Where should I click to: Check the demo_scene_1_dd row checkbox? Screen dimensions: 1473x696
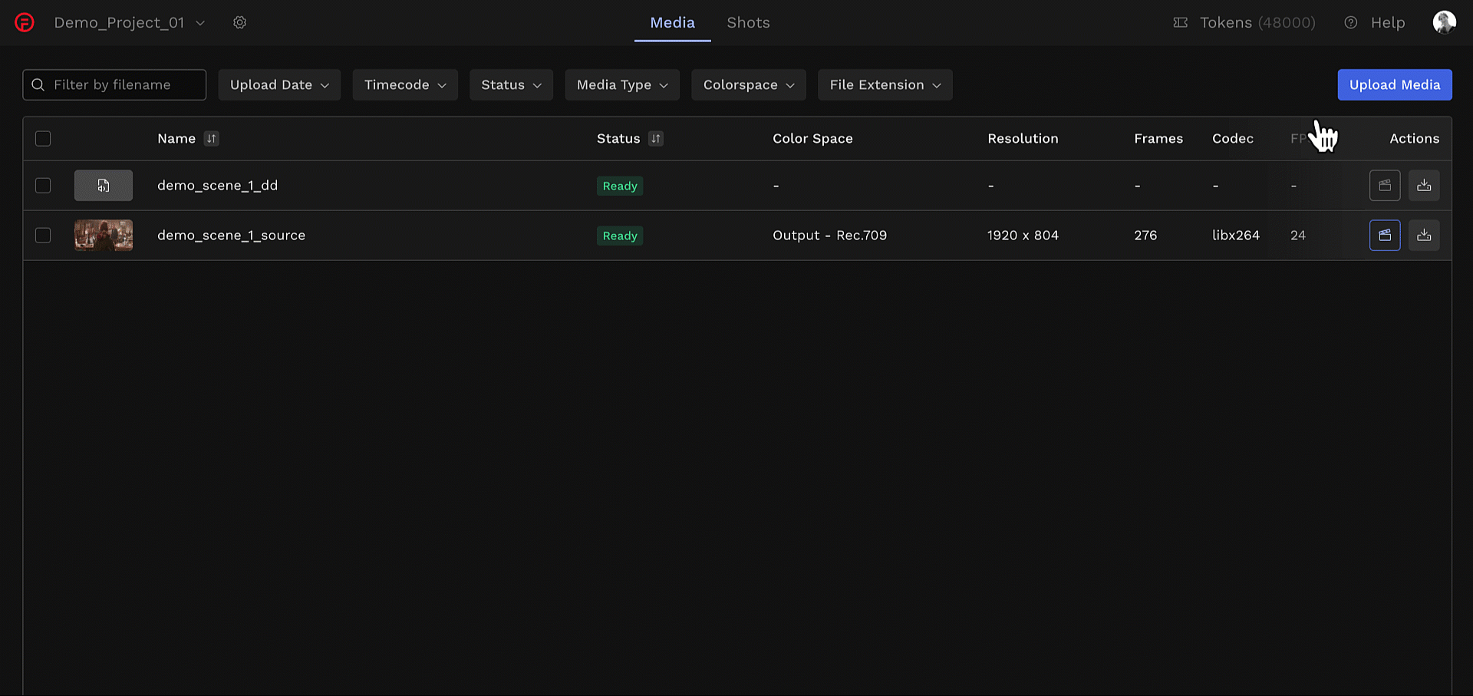[x=43, y=186]
